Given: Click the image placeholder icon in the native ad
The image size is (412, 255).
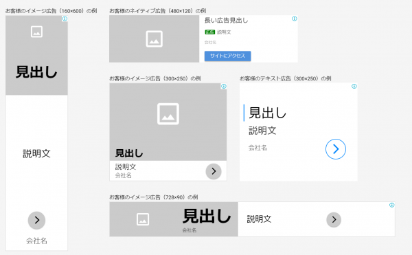Looking at the screenshot, I should click(x=154, y=39).
